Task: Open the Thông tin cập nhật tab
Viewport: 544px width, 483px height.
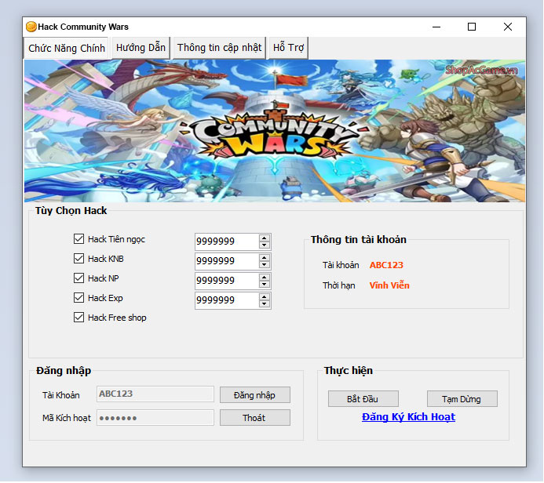Action: (219, 48)
